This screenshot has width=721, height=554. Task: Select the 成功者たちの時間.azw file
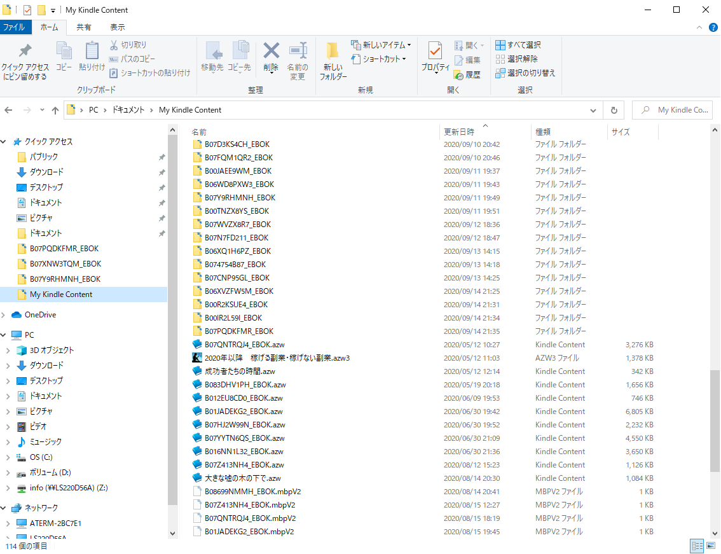(x=240, y=371)
